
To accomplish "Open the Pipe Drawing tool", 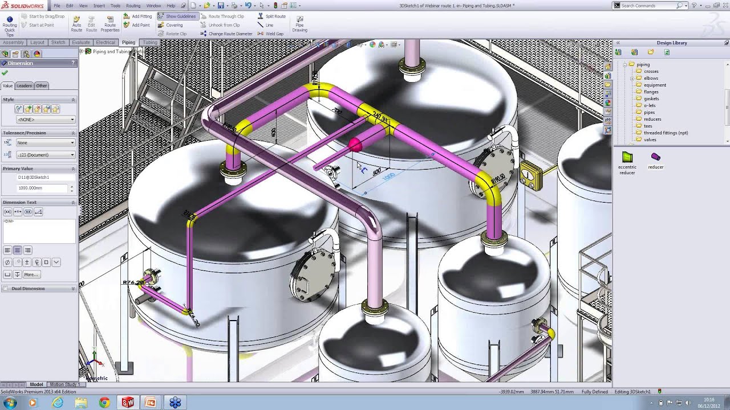I will [x=299, y=23].
